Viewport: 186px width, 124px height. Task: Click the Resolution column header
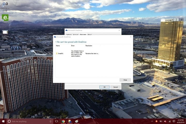coord(89,46)
